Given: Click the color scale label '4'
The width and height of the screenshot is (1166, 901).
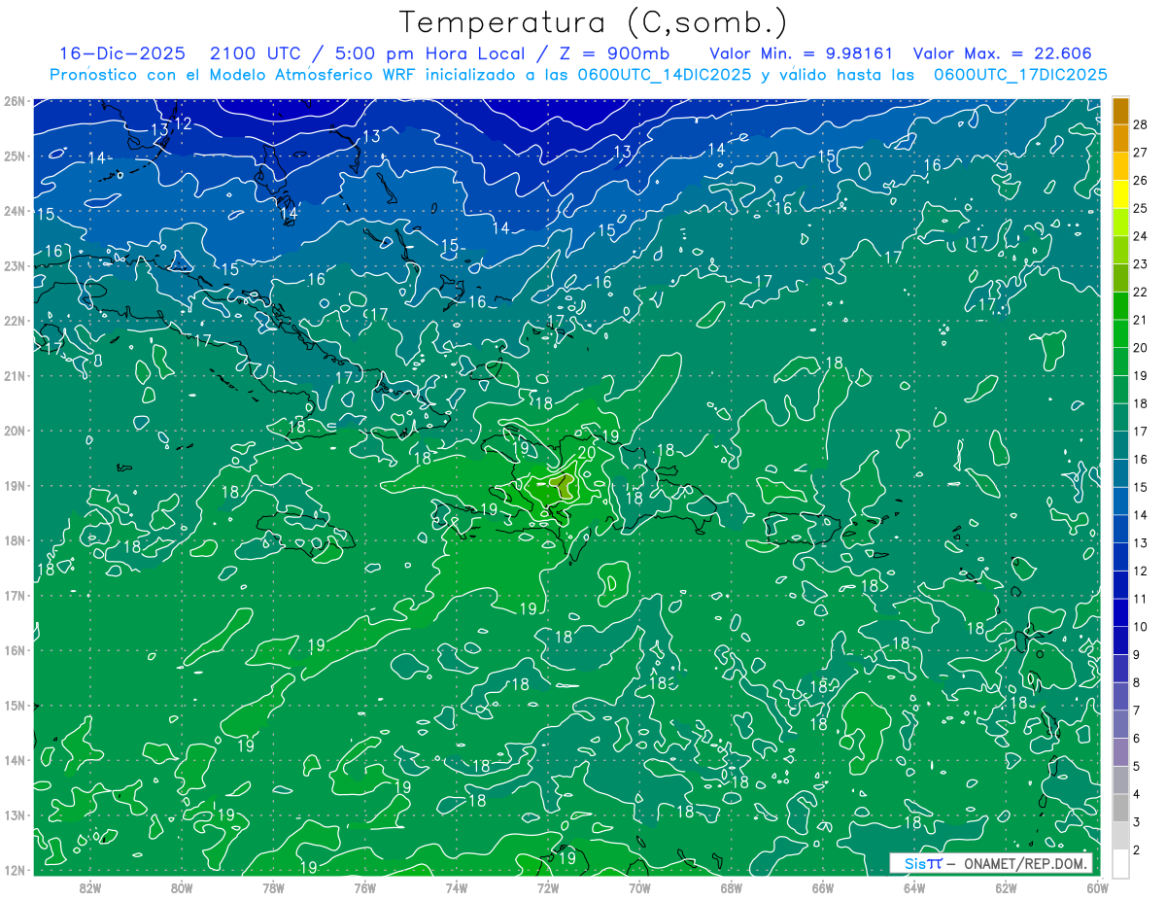Looking at the screenshot, I should click(x=1136, y=794).
